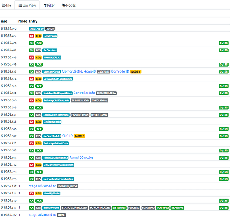Click the GetVersion badge in TX REQ row

pyautogui.click(x=50, y=36)
